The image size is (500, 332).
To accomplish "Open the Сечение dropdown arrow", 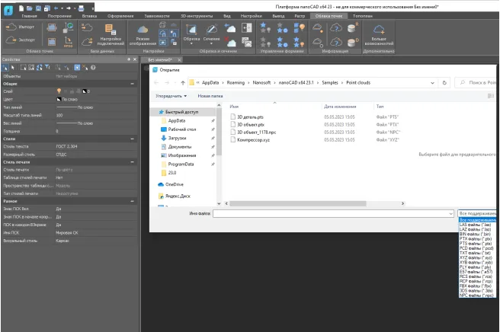I will (211, 43).
